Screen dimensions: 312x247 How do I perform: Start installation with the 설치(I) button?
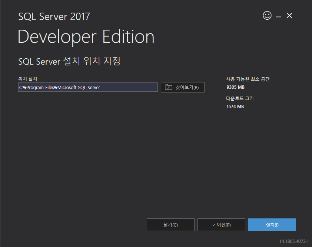272,225
